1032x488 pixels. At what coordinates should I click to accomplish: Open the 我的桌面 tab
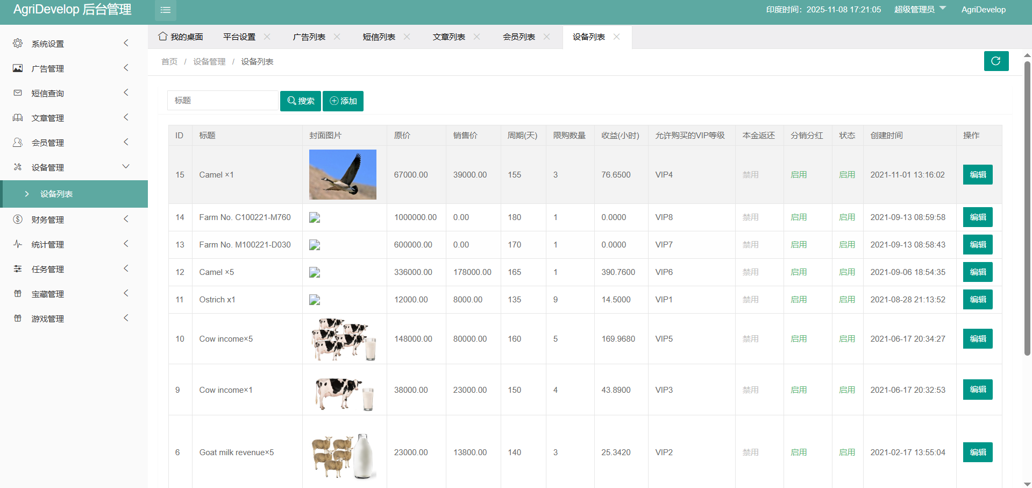tap(181, 37)
